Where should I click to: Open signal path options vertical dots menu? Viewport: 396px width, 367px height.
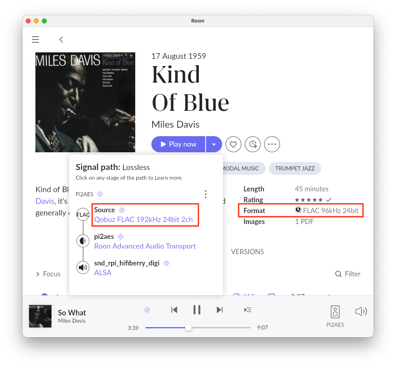206,194
